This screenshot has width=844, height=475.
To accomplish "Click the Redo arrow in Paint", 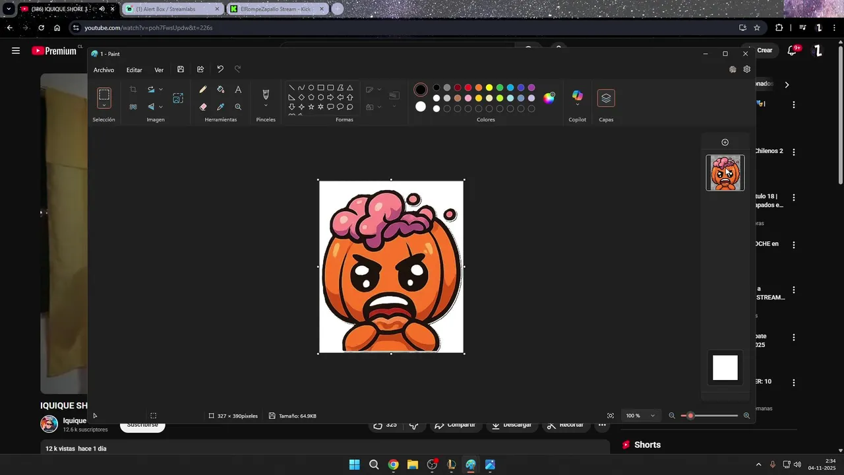I will click(x=238, y=69).
